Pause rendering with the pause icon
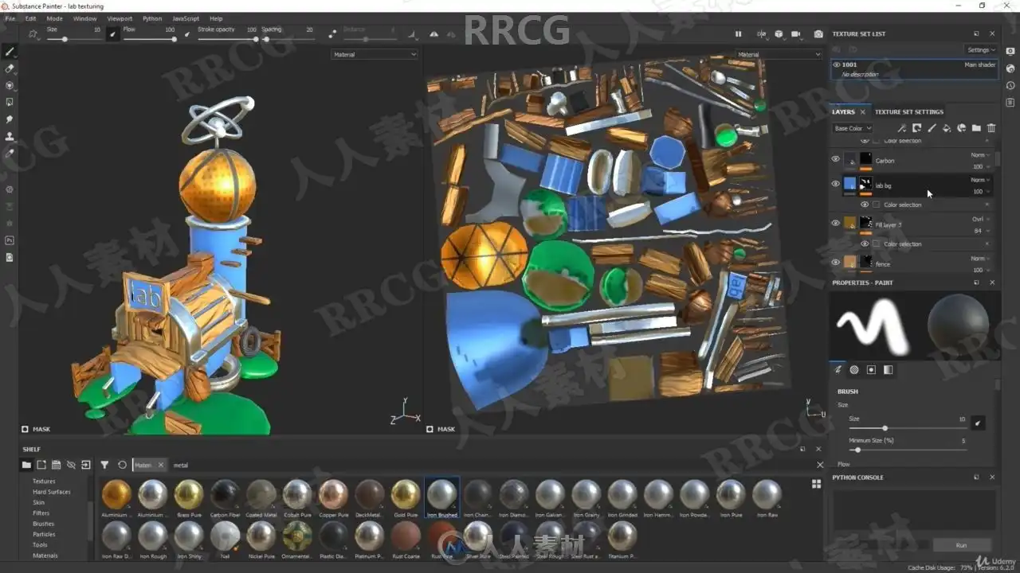Screen dimensions: 1020x573 click(738, 34)
